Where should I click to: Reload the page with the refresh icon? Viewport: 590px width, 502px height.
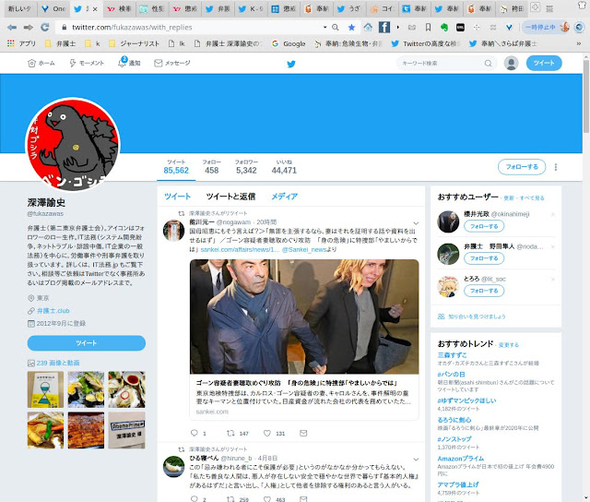coord(45,27)
